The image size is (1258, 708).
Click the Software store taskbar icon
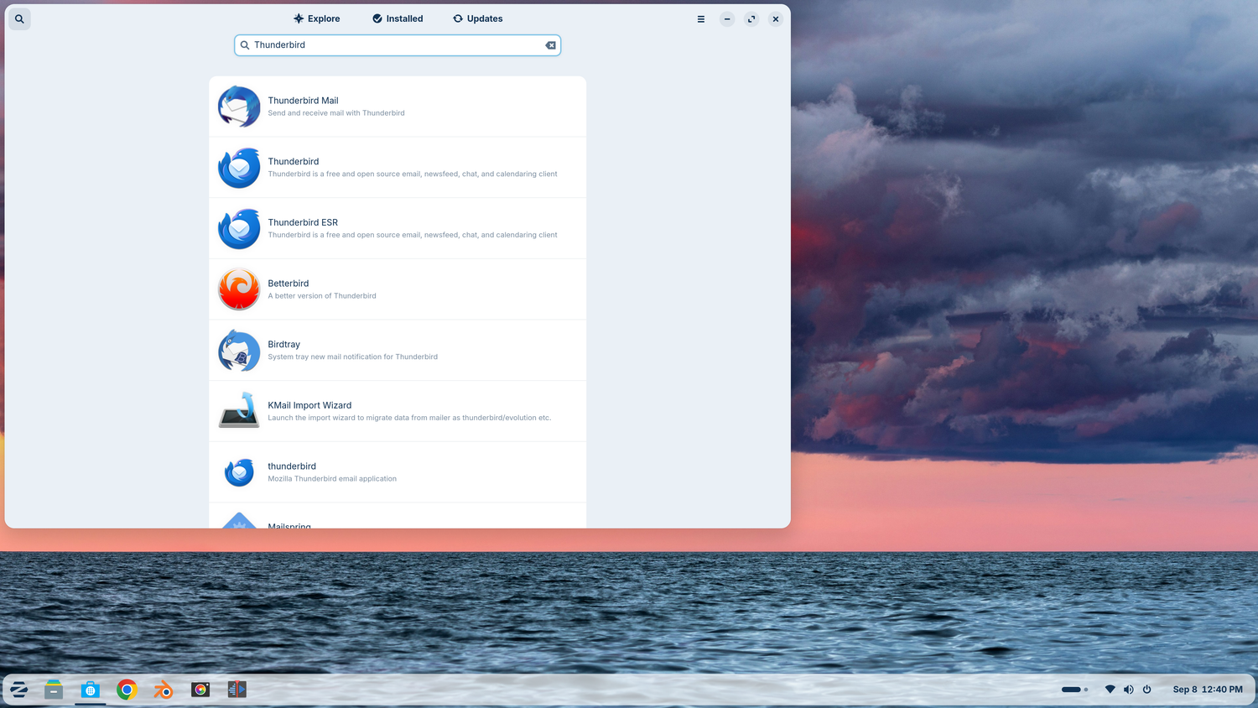point(91,690)
